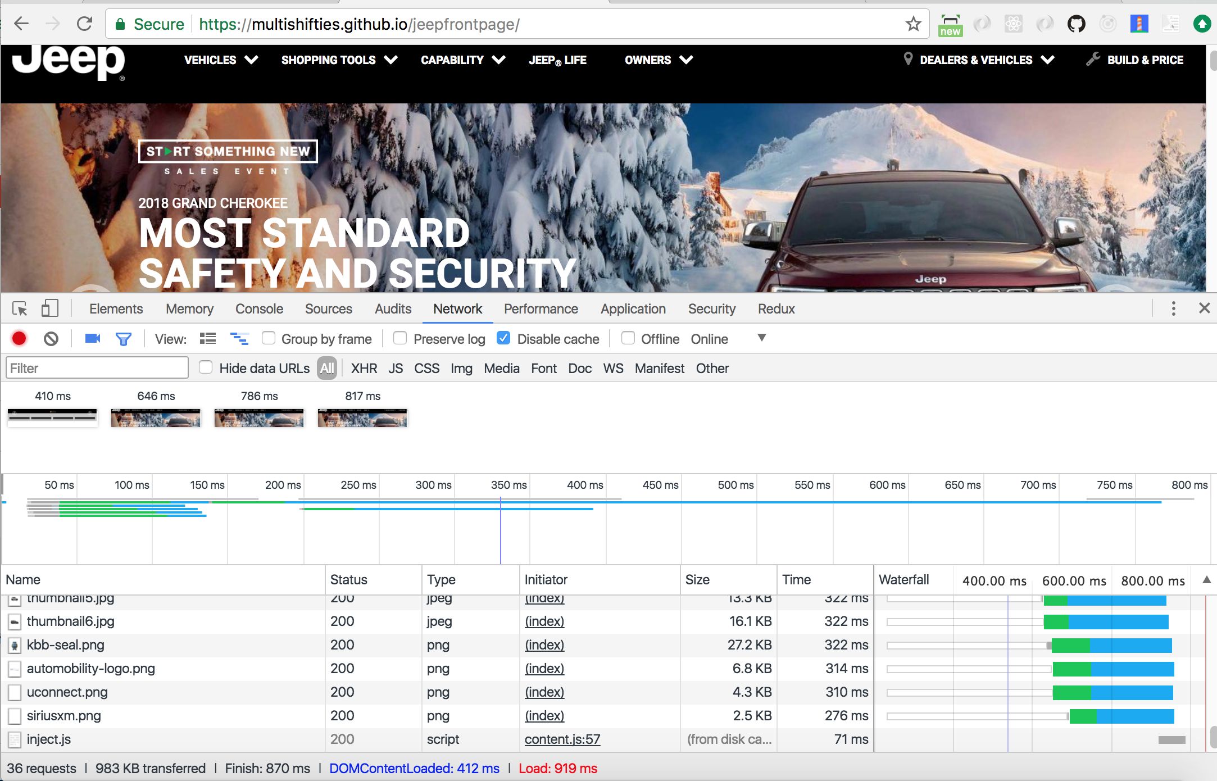Screen dimensions: 1217x781
Task: Expand the Owners menu
Action: coord(659,60)
